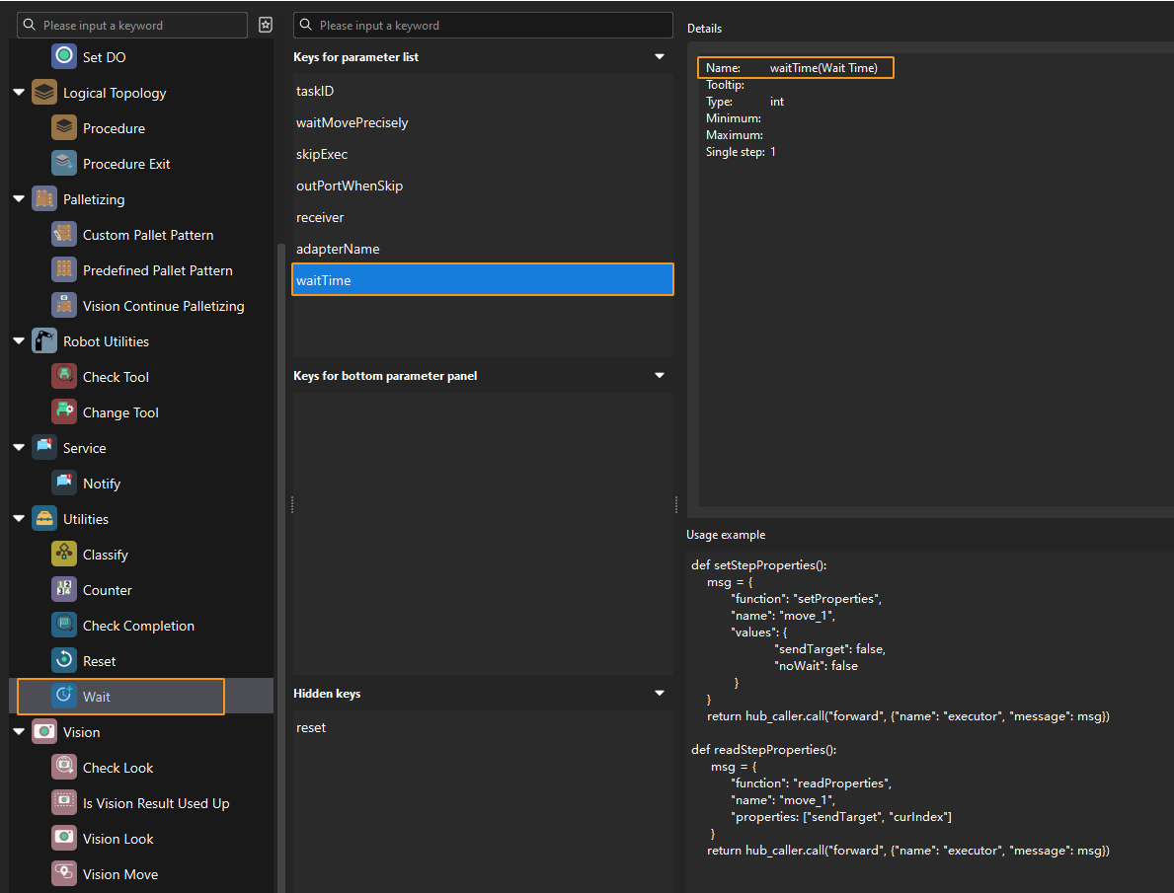Select the Notify step icon
Screen dimensions: 1174x893
(64, 484)
